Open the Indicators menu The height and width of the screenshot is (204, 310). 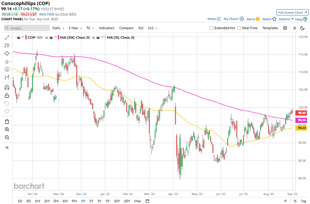click(107, 28)
